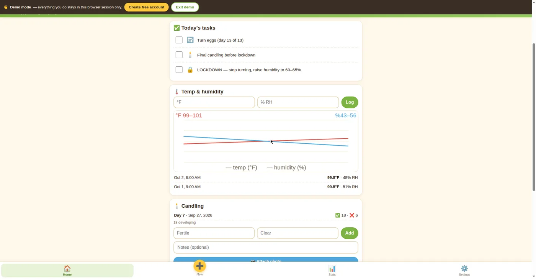Screen dimensions: 536x279
Task: Click the waving hand Demo mode icon
Action: coord(5,7)
